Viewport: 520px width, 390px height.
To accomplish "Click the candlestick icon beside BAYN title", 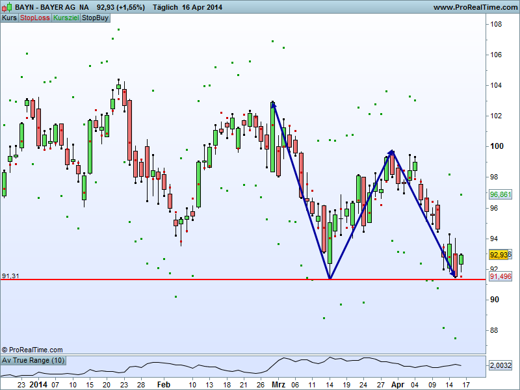I will click(7, 7).
